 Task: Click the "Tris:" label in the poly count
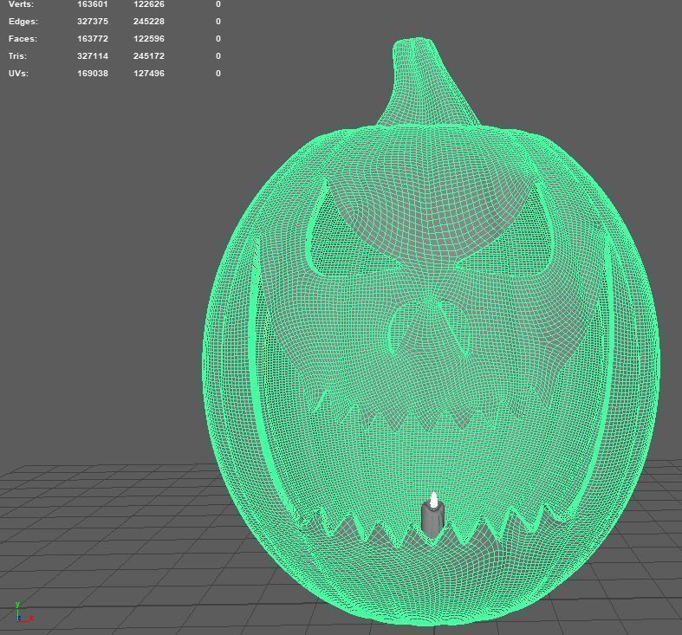click(x=17, y=56)
